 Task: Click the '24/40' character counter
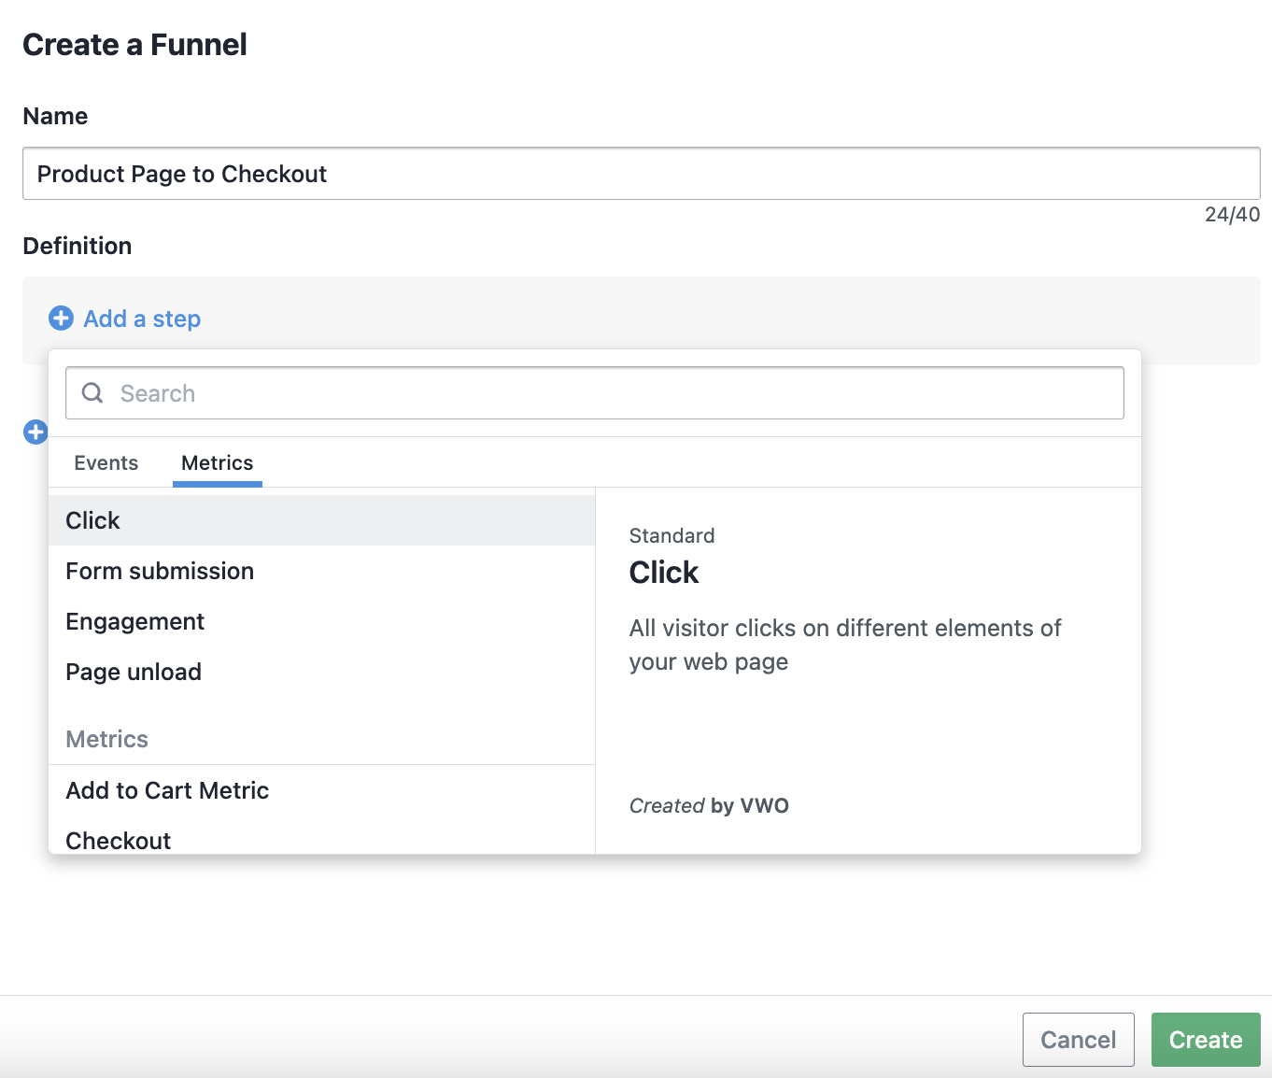click(x=1232, y=215)
